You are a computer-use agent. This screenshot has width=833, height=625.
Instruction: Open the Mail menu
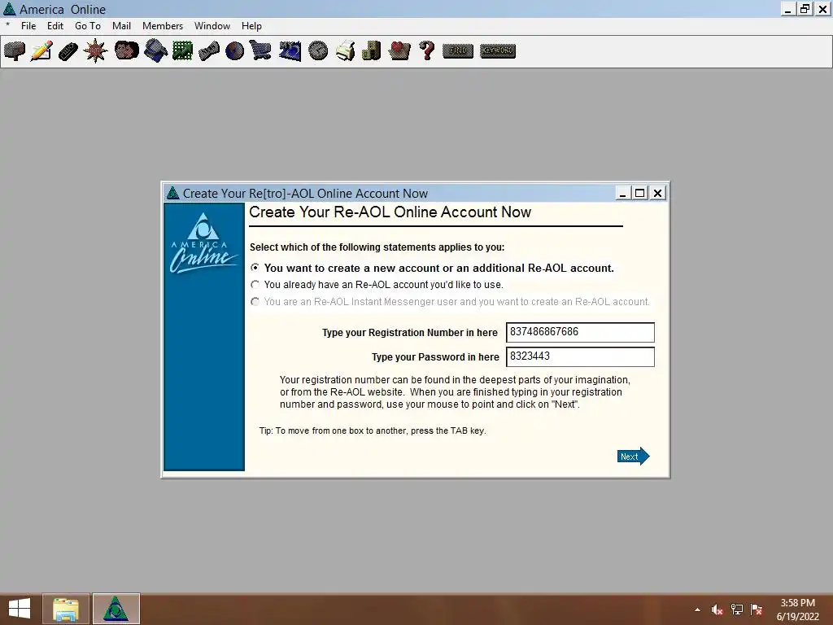click(121, 26)
